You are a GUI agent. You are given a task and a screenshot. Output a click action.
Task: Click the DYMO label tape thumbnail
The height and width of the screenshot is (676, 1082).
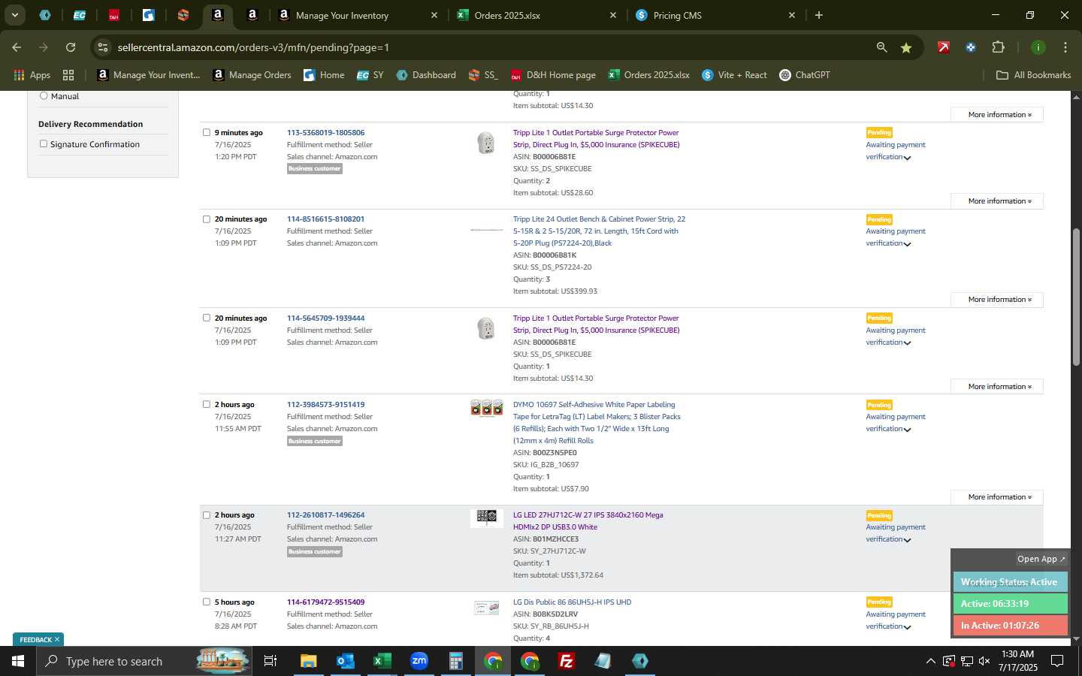click(x=486, y=407)
